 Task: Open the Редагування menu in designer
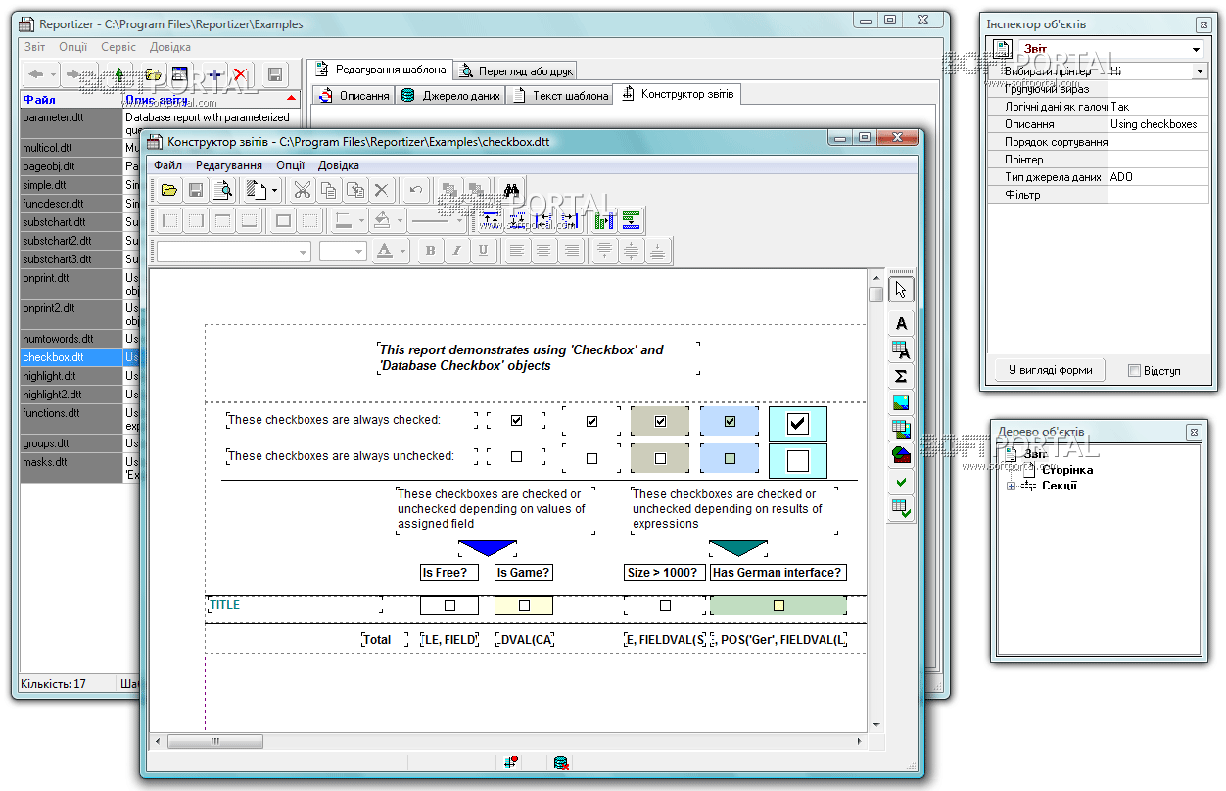(x=228, y=165)
